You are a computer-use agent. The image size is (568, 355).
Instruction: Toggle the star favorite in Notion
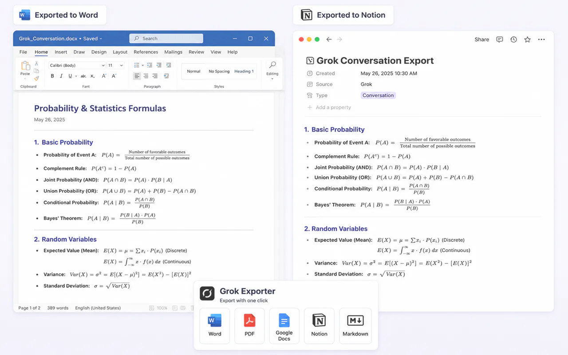tap(527, 39)
